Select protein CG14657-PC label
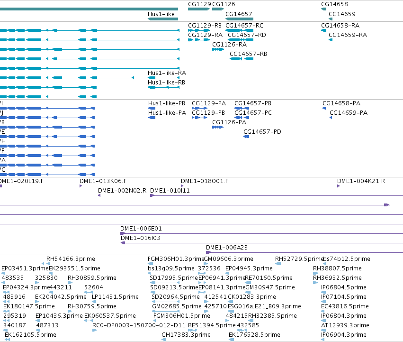Viewport: 403px width, 342px height. 253,113
